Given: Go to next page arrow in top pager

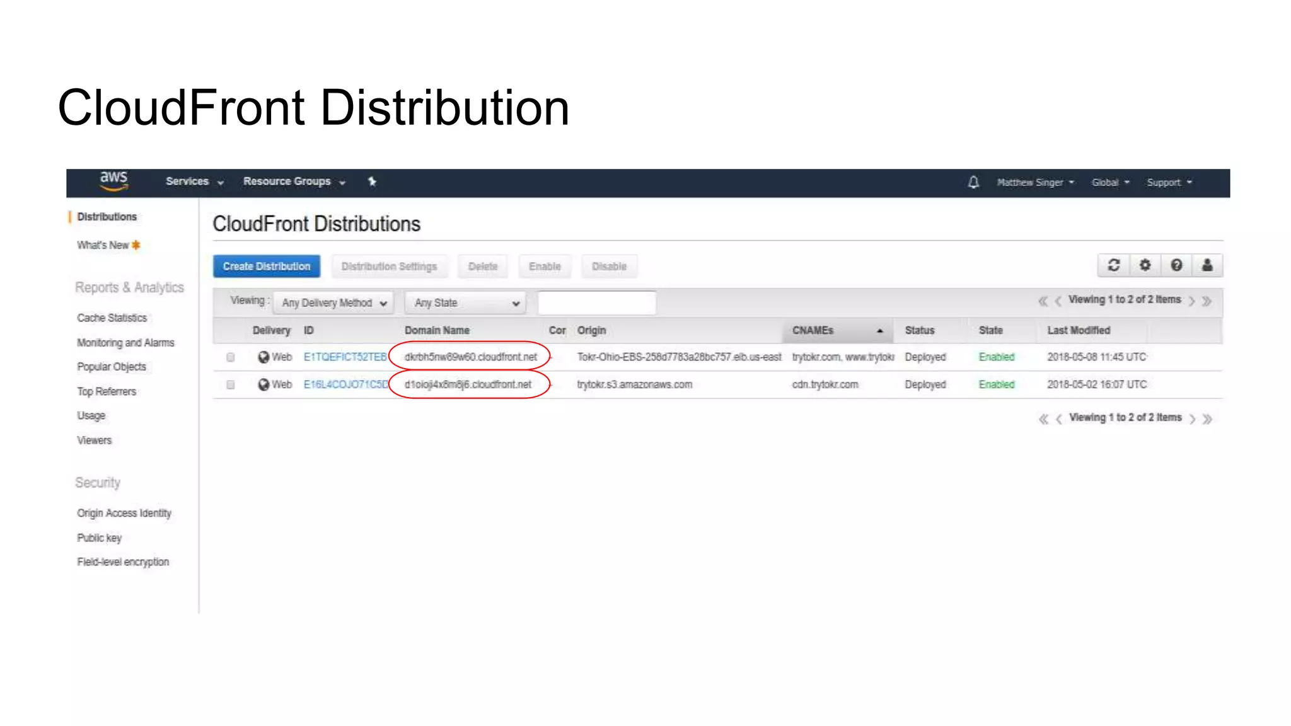Looking at the screenshot, I should click(x=1192, y=301).
